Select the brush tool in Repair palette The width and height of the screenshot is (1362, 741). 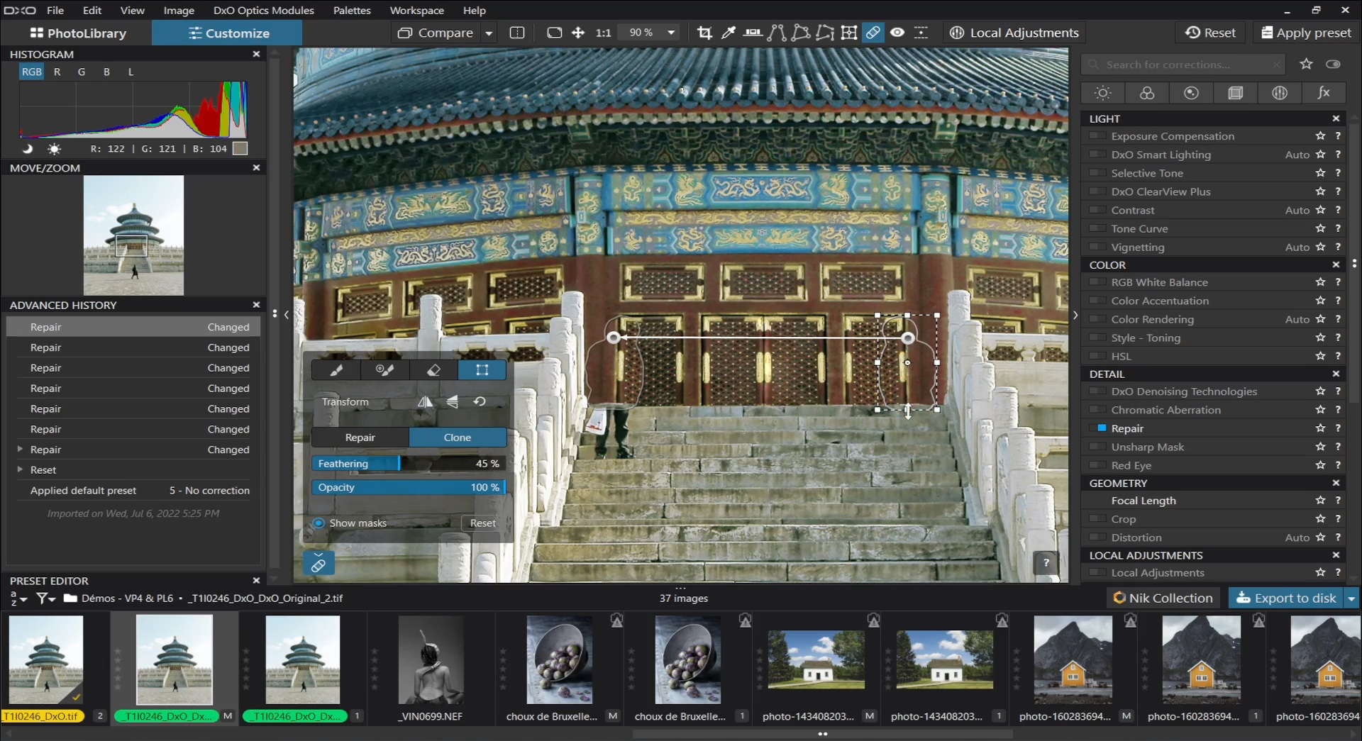coord(336,369)
